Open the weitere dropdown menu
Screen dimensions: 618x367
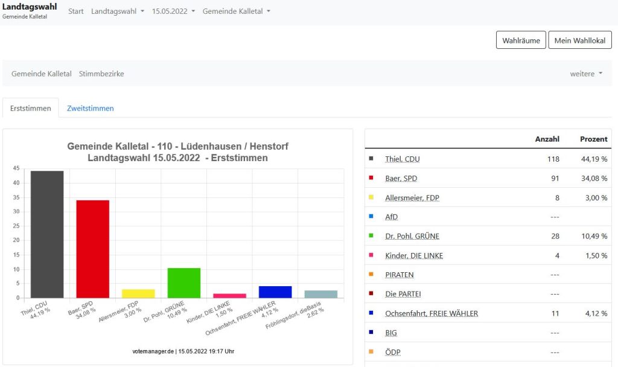point(586,74)
